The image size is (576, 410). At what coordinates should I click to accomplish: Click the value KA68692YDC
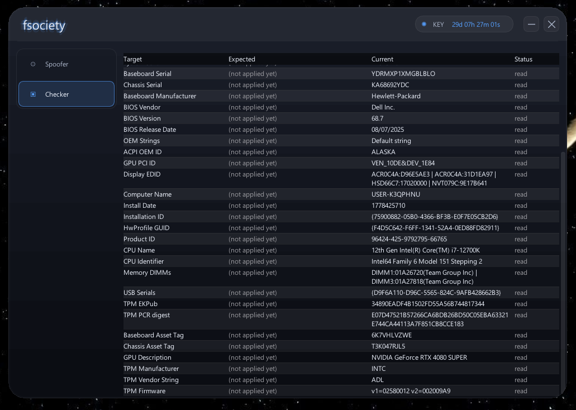tap(390, 85)
